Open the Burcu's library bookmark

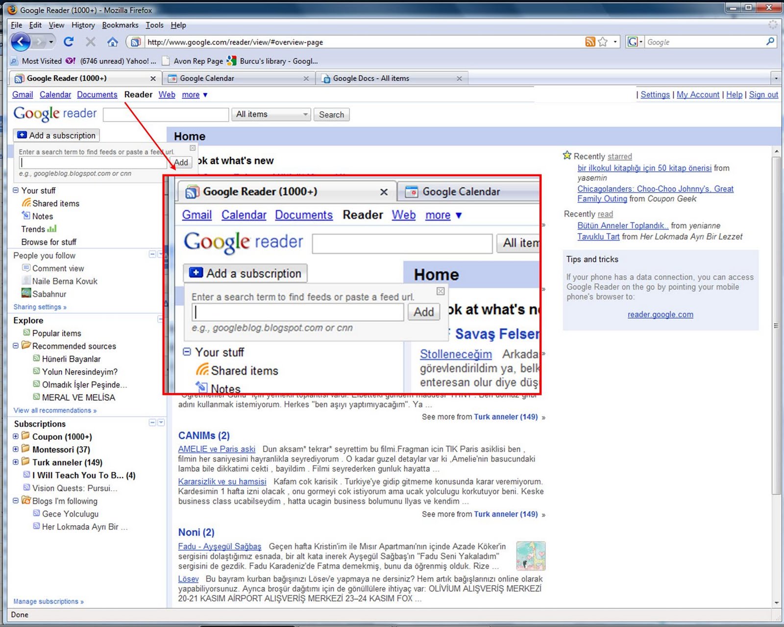pyautogui.click(x=272, y=61)
